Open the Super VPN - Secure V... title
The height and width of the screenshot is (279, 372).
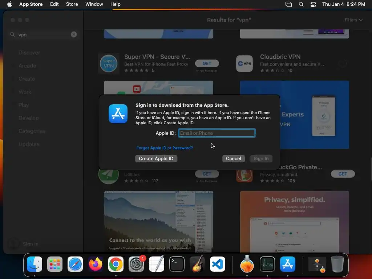(x=157, y=57)
